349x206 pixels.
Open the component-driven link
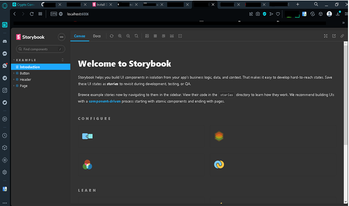pos(104,101)
